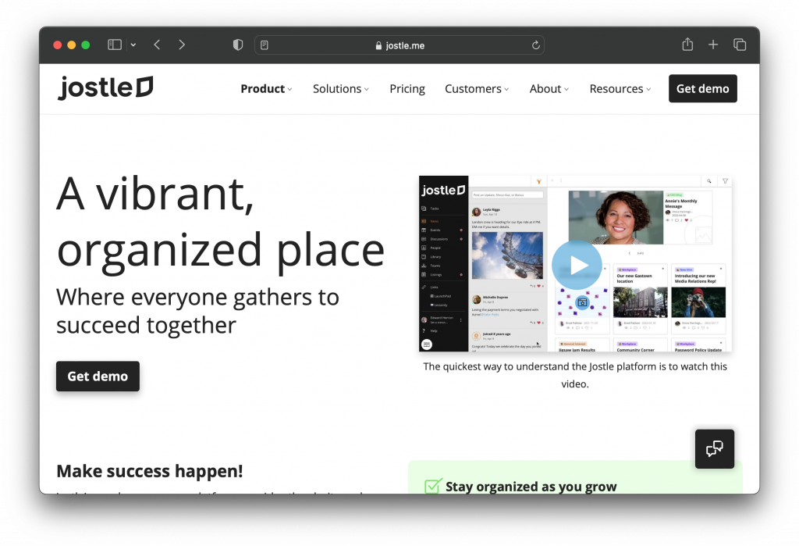Click the Share icon in Safari toolbar
Viewport: 799px width, 546px height.
pyautogui.click(x=687, y=45)
